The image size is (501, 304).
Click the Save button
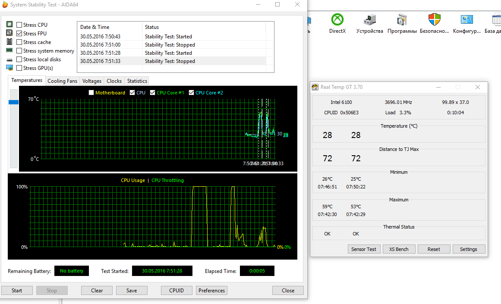(x=132, y=290)
